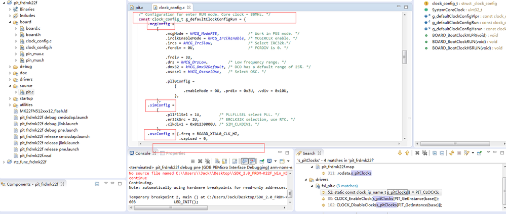Open line 102 CLOCK_DisableClock match
Screen dimensions: 506x214
pyautogui.click(x=382, y=205)
